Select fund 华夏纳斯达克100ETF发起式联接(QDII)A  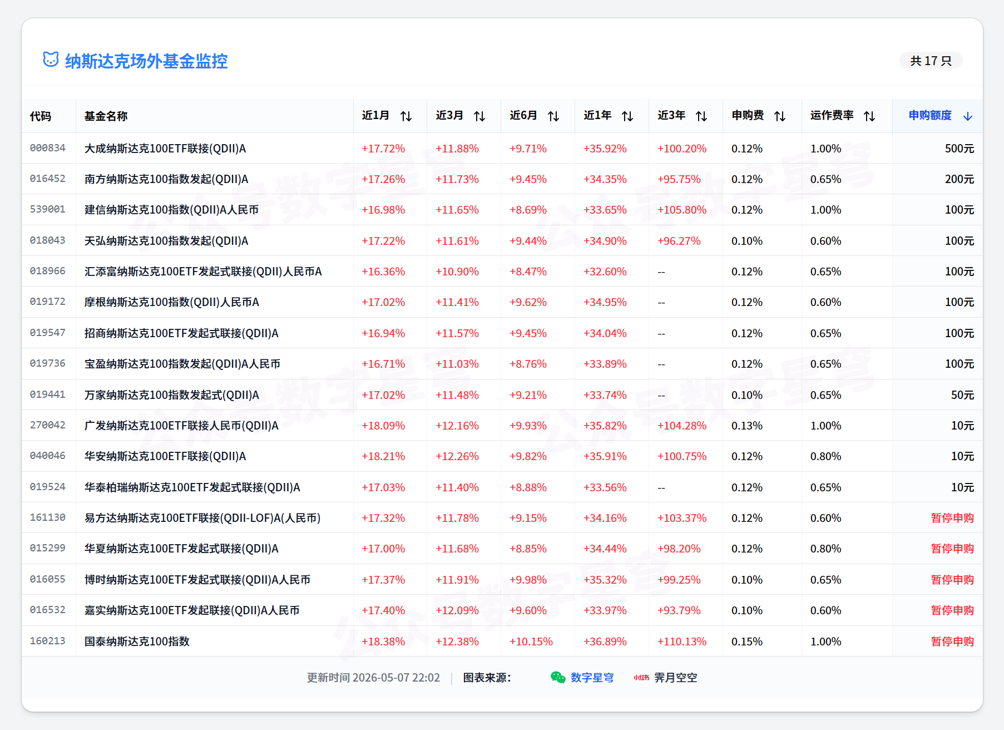click(x=181, y=549)
